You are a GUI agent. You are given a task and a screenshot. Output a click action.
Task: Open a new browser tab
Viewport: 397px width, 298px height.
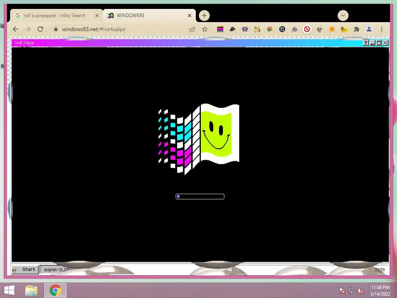pos(204,16)
